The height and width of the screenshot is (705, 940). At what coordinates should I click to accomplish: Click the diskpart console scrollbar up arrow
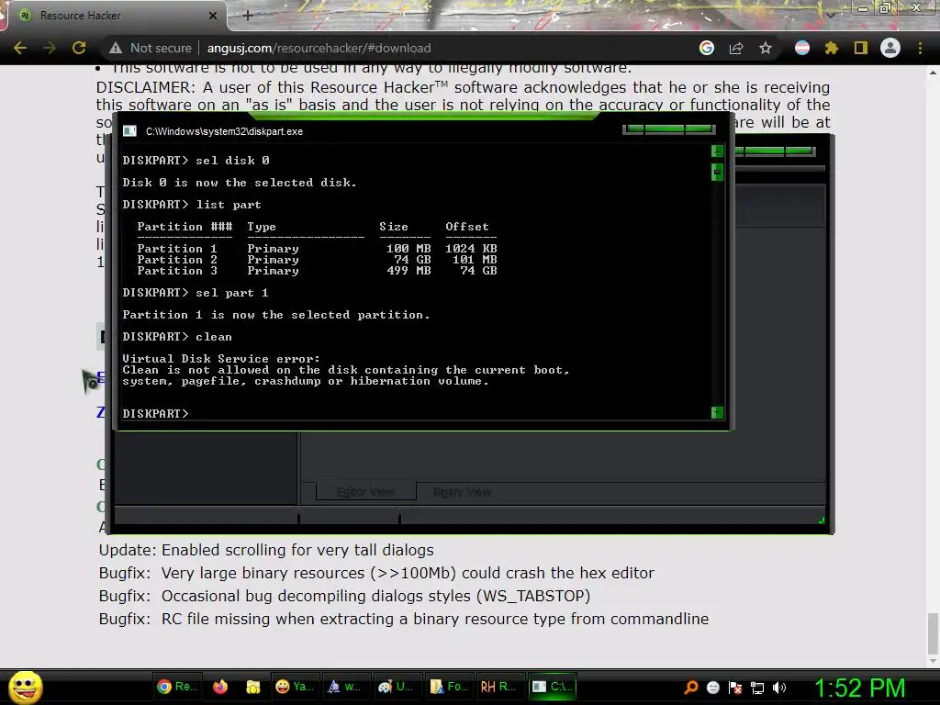pos(717,151)
